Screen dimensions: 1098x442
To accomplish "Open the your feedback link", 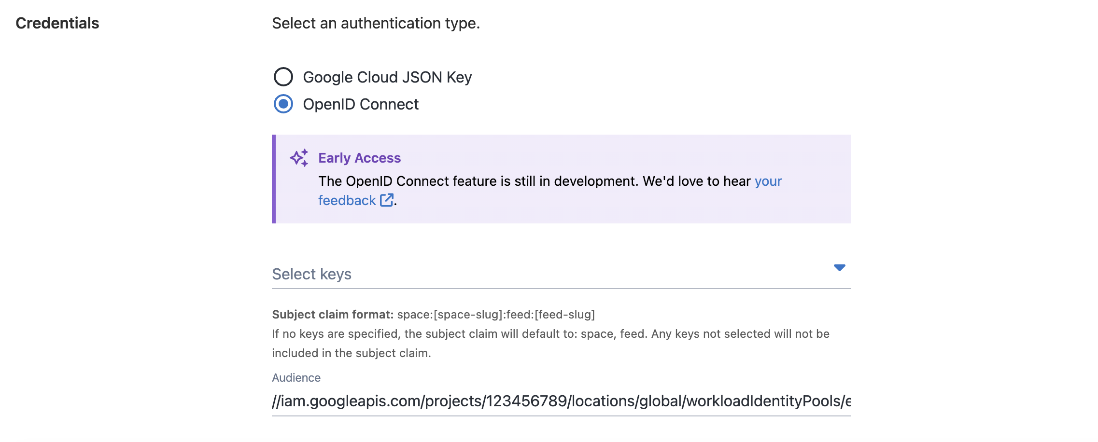I will point(768,181).
